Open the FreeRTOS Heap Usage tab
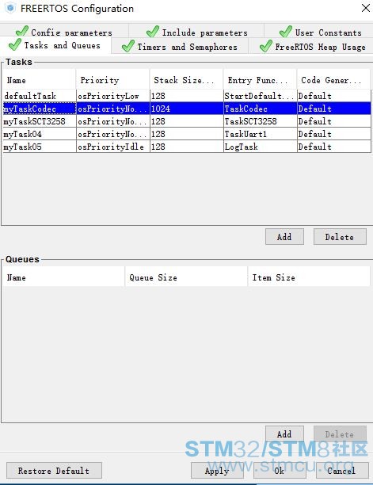The height and width of the screenshot is (485, 373). pyautogui.click(x=311, y=47)
